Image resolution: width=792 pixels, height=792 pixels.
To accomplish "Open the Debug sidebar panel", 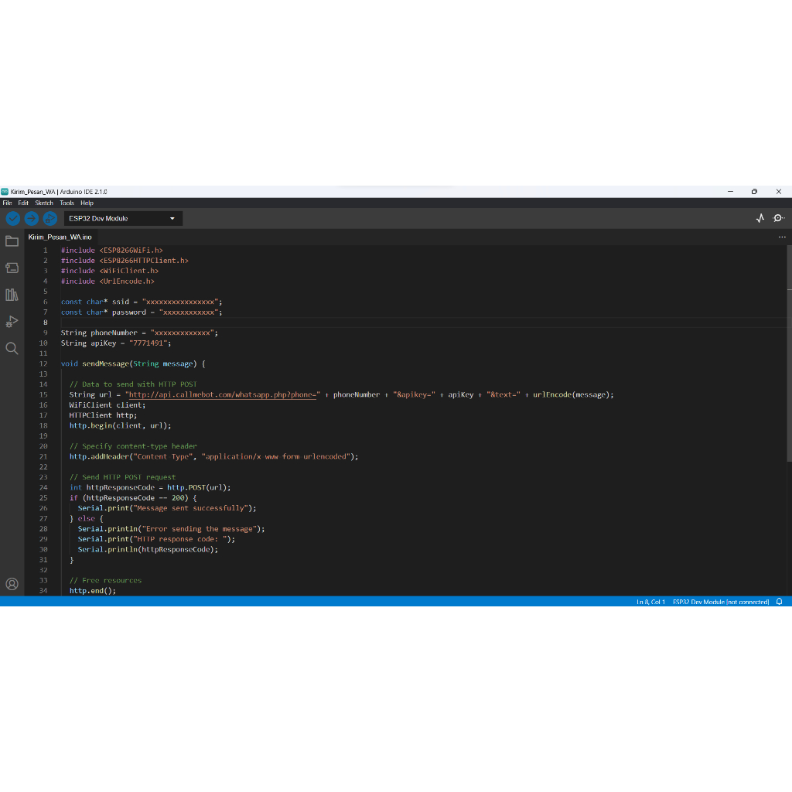I will (x=12, y=321).
